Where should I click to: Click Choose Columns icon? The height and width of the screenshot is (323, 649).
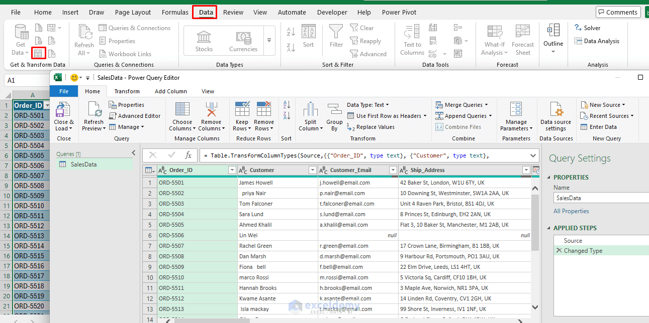tap(182, 109)
